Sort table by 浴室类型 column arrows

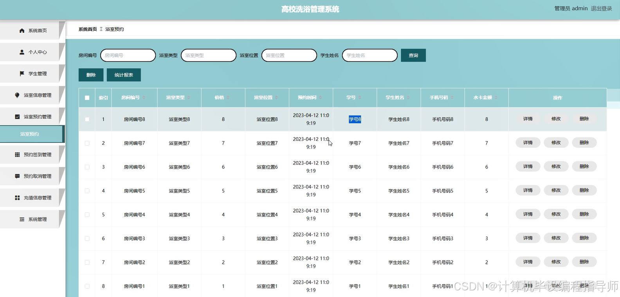tap(189, 98)
